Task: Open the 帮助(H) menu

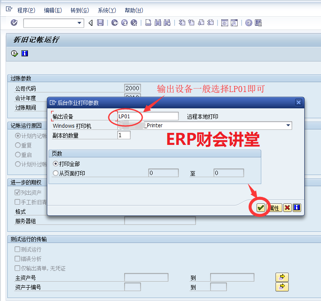Action: 134,10
